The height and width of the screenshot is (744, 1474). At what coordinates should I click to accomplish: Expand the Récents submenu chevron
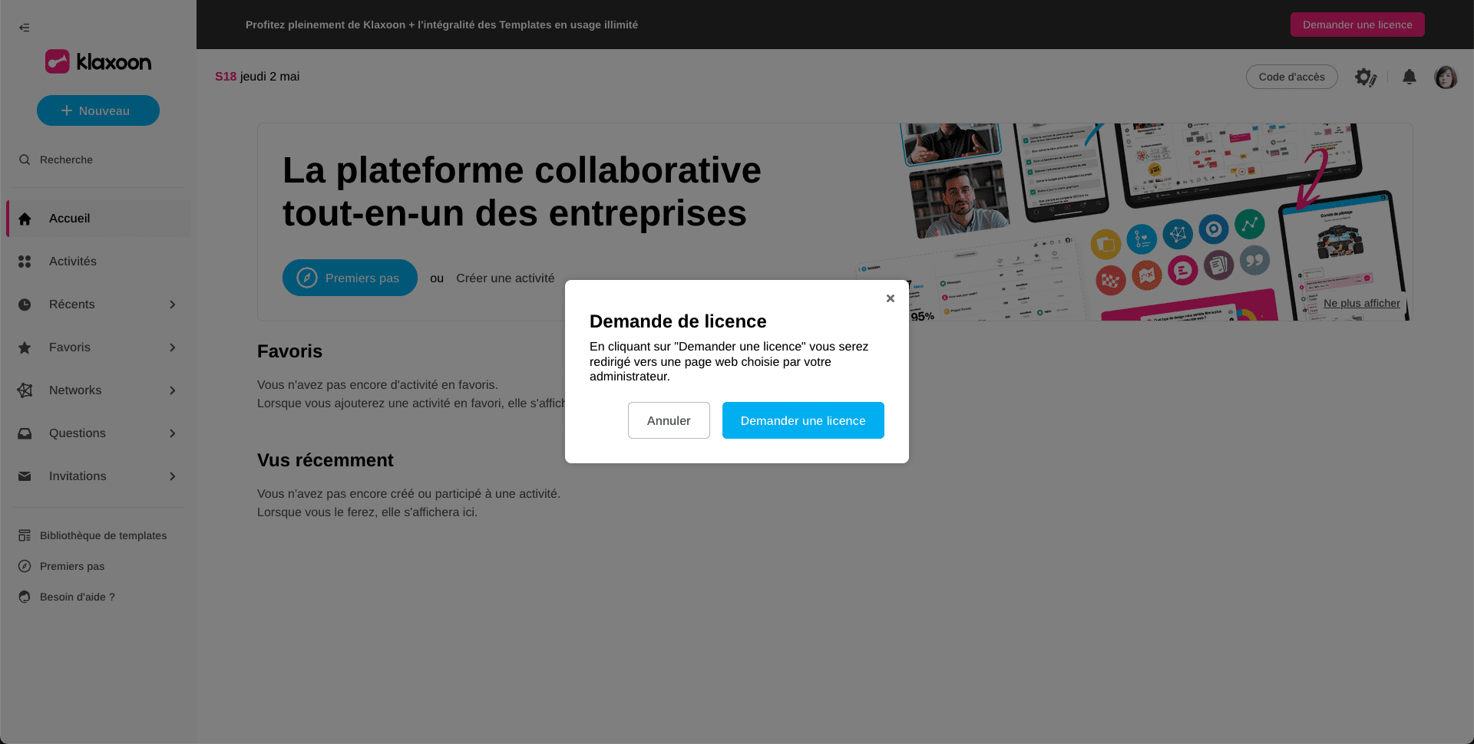pyautogui.click(x=173, y=305)
